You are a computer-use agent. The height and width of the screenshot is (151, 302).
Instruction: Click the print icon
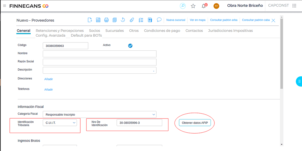[106, 20]
